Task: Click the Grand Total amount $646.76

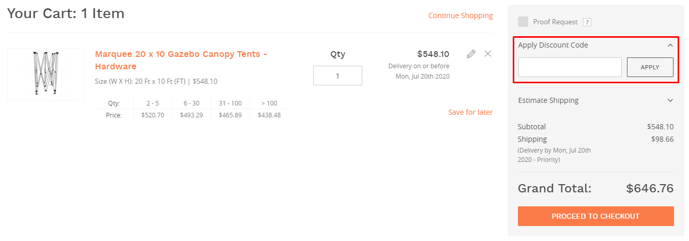Action: tap(649, 188)
